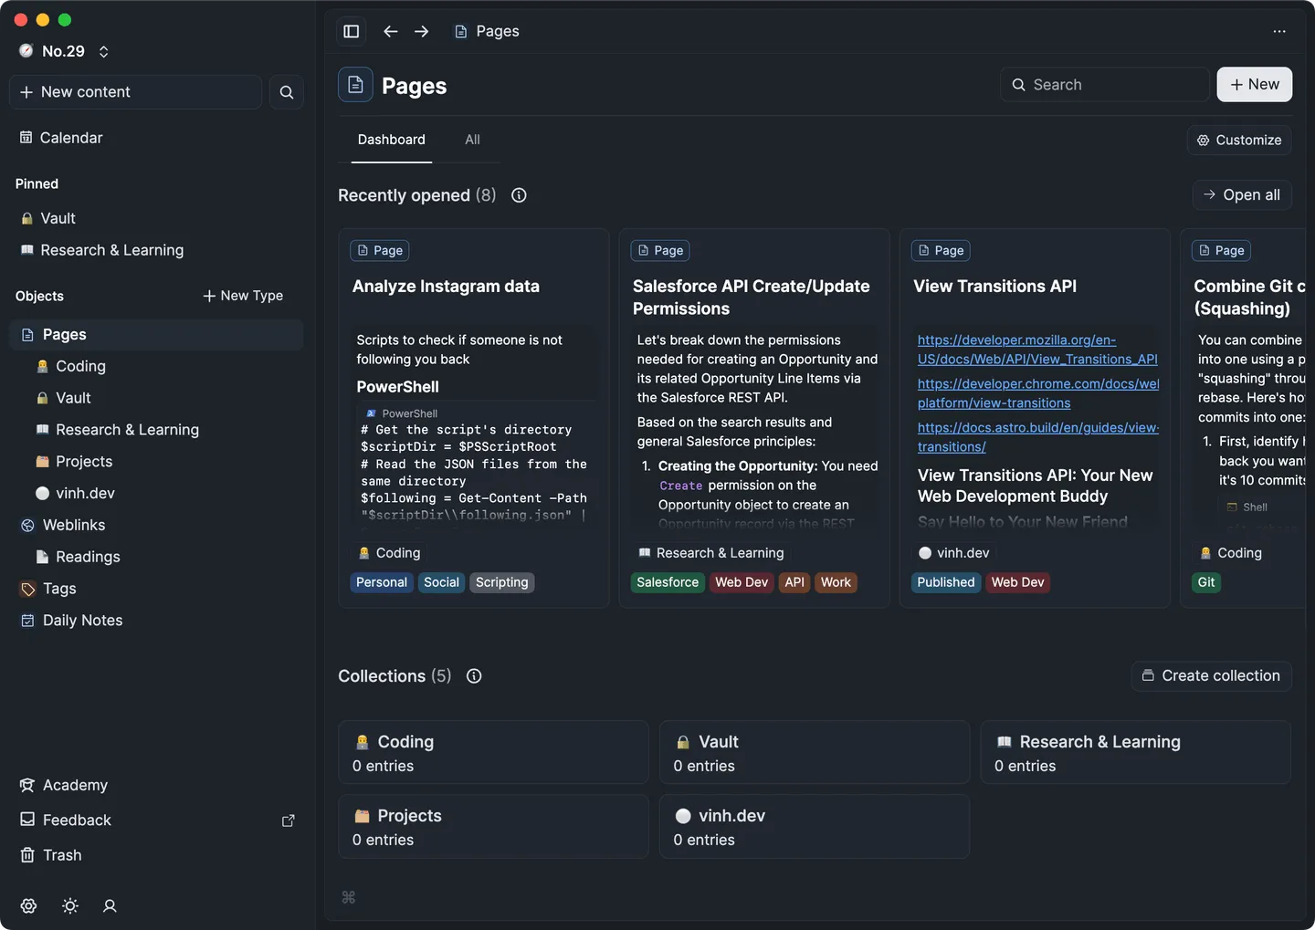
Task: Follow developer.chrome.com view-transitions link
Action: click(x=1038, y=393)
